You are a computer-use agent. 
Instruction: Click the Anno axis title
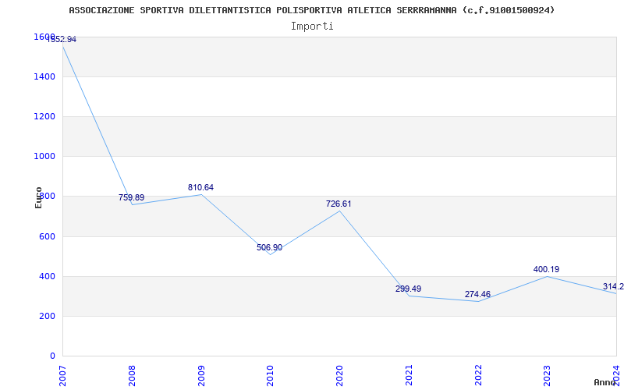pyautogui.click(x=605, y=382)
